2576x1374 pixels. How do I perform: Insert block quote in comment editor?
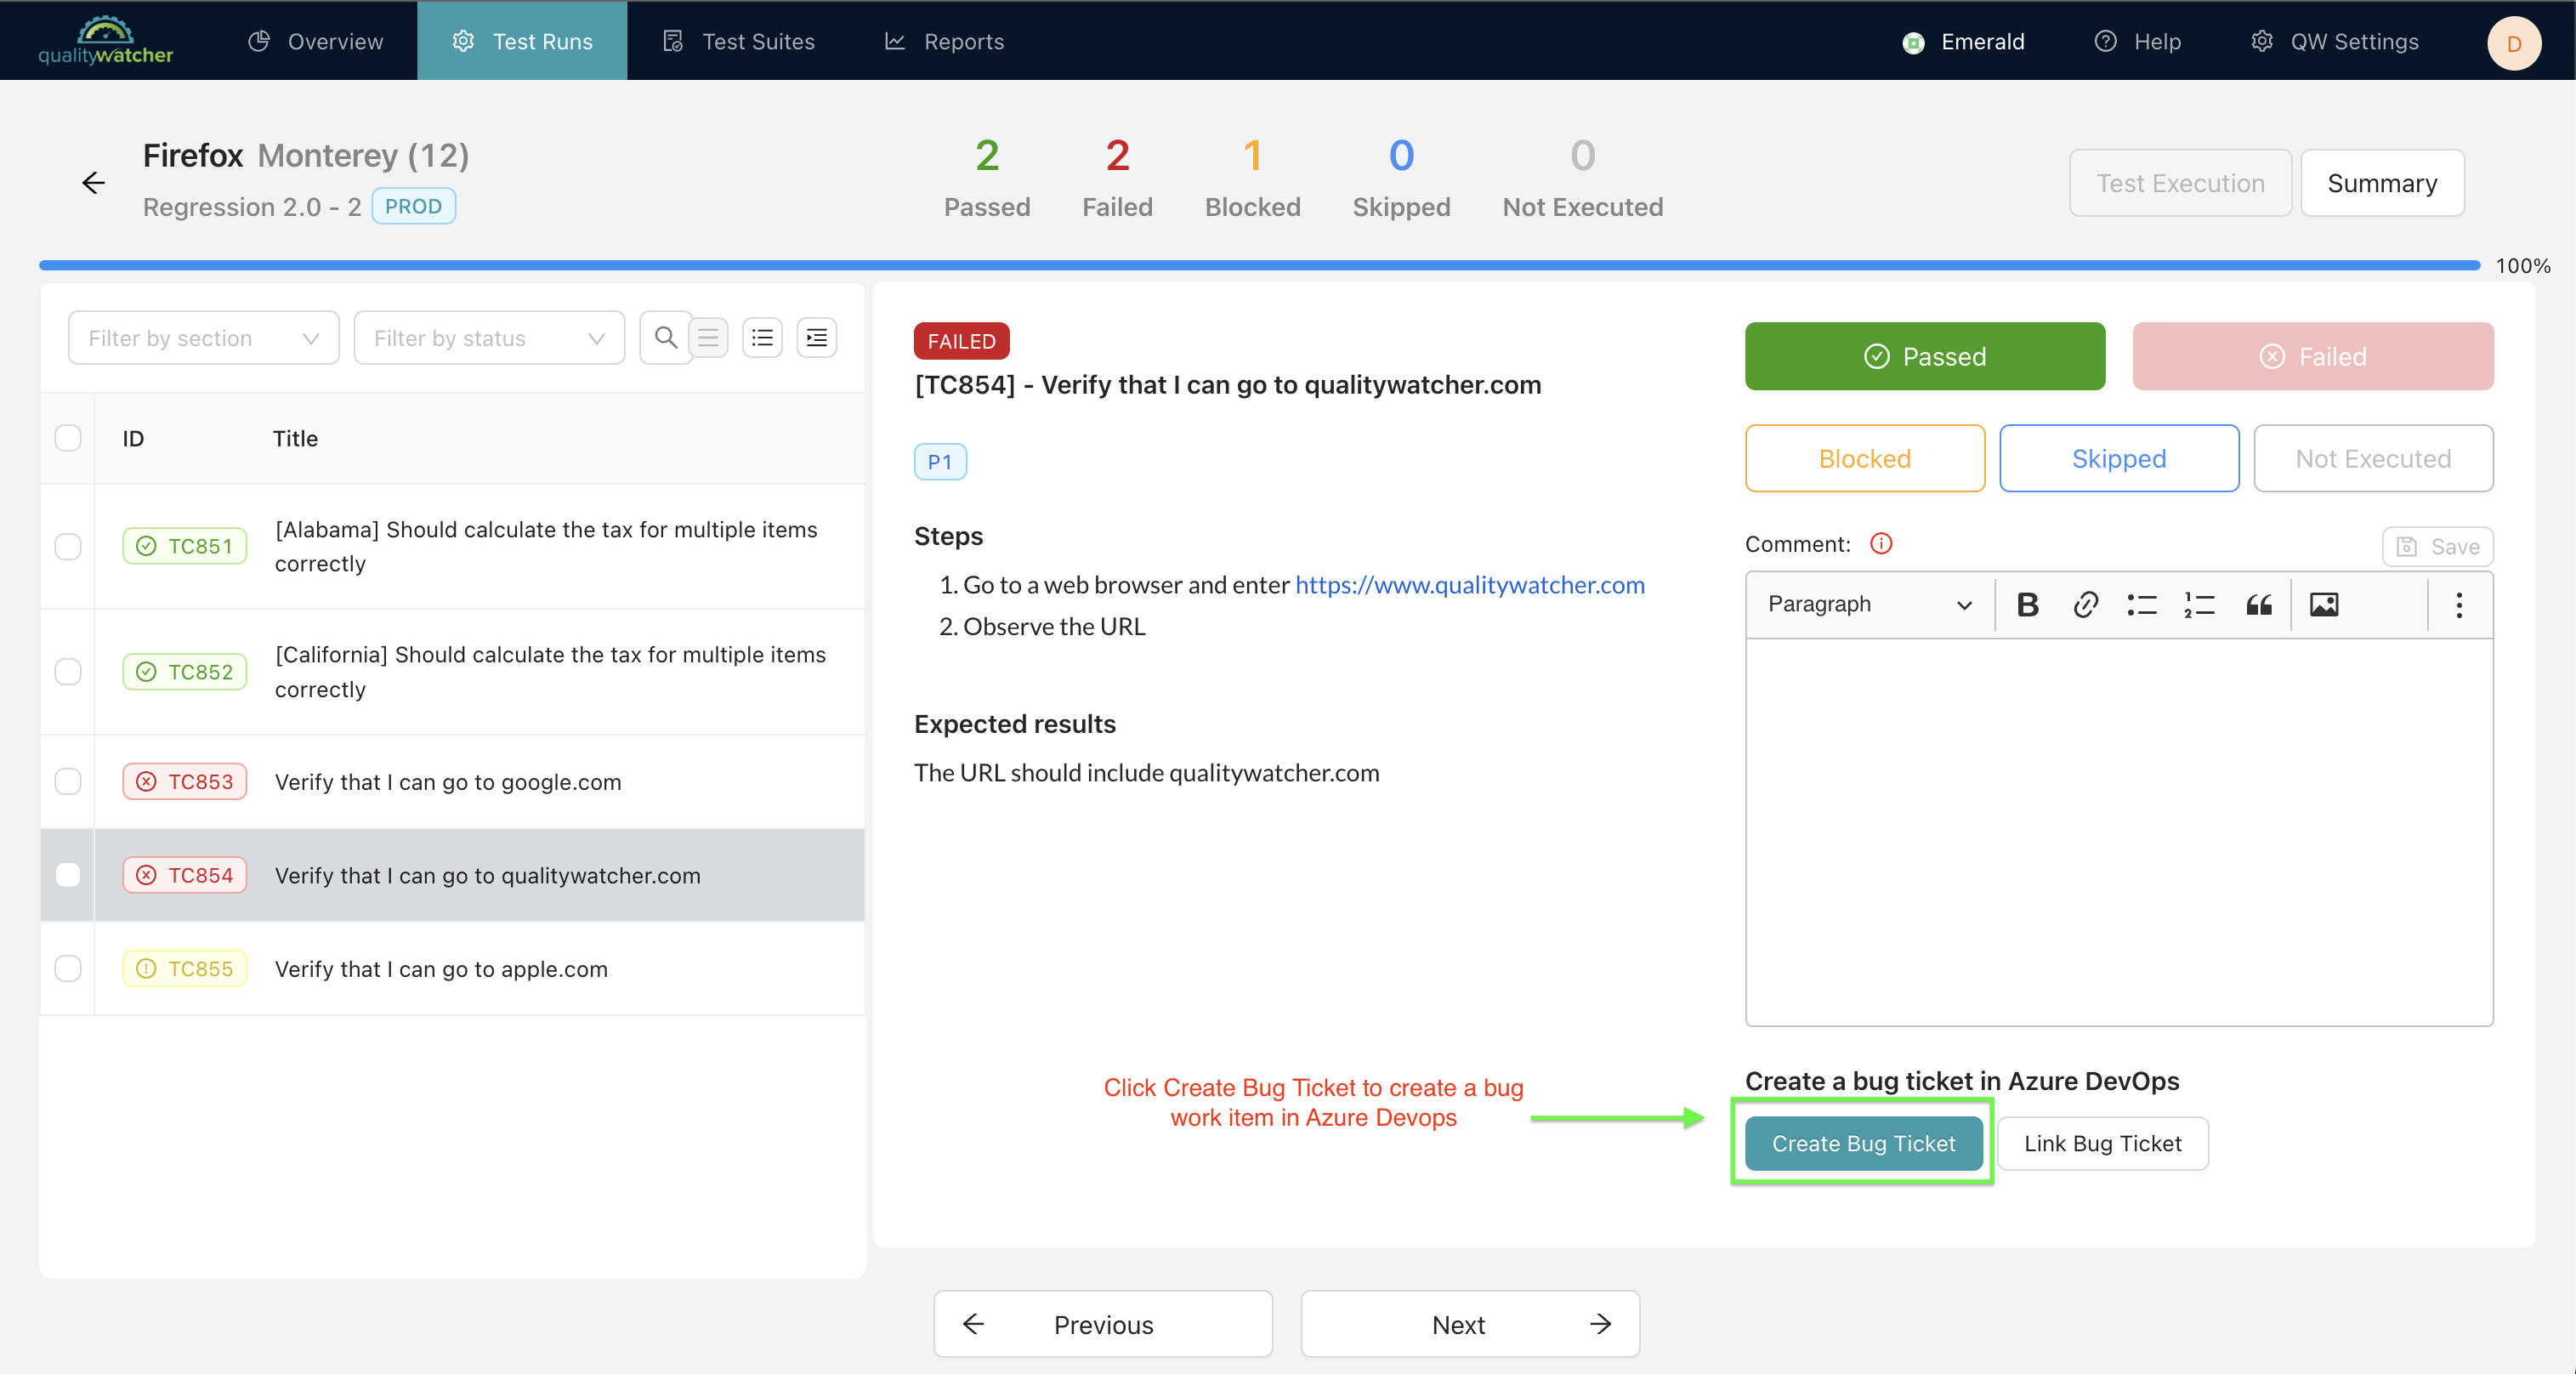[2258, 604]
